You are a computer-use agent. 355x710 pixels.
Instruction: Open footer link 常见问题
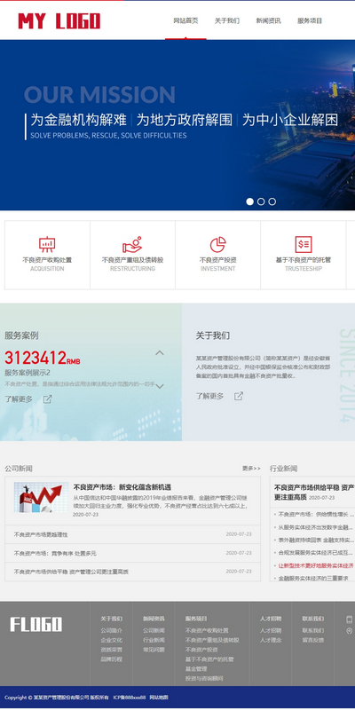coord(154,650)
